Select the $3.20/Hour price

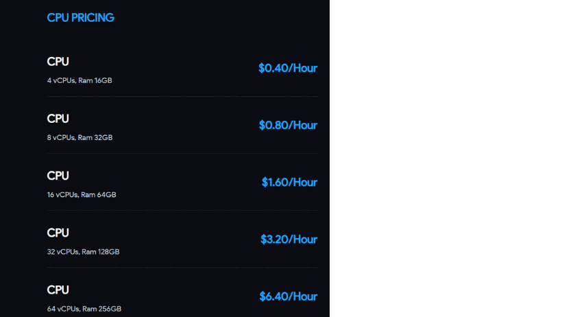[x=289, y=239]
